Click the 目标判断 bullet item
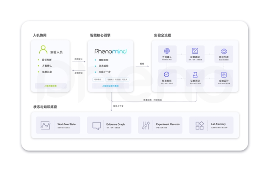 tap(47, 60)
